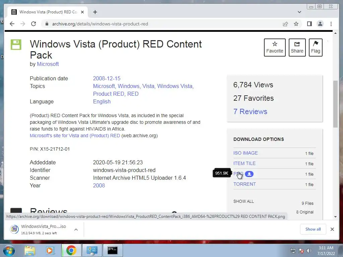
Task: Download the ITEM TILE file
Action: click(x=244, y=163)
